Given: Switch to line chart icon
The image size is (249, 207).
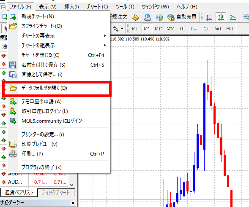Looking at the screenshot, I should (233, 17).
